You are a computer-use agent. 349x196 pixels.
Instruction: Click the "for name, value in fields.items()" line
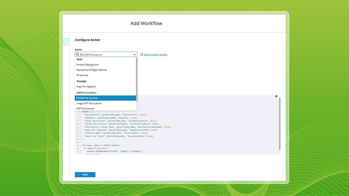coord(101,145)
